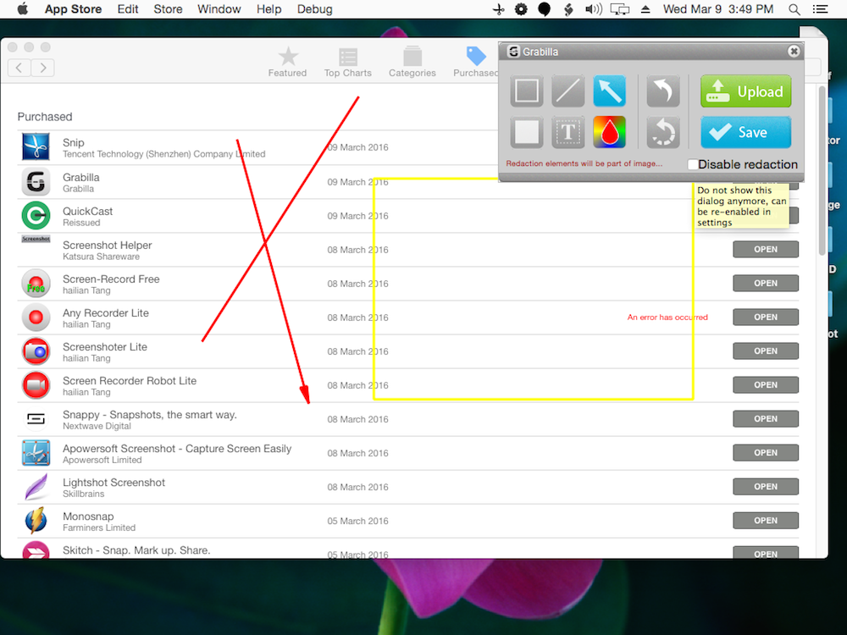Viewport: 847px width, 635px height.
Task: Open Spotlight search magnifier icon
Action: pos(794,9)
